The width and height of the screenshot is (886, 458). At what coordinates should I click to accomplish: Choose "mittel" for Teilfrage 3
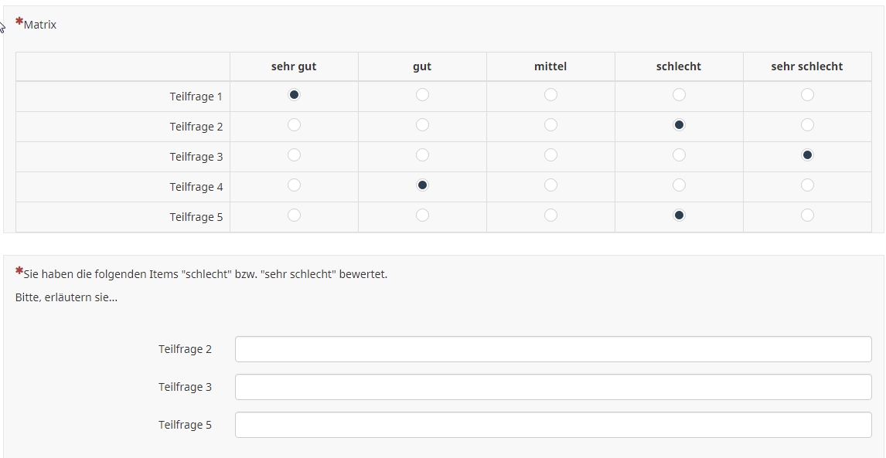550,155
